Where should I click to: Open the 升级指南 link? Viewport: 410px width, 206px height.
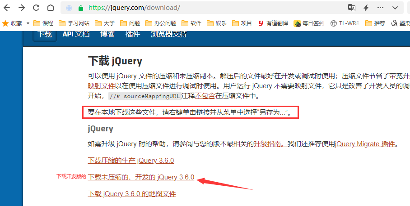270,144
